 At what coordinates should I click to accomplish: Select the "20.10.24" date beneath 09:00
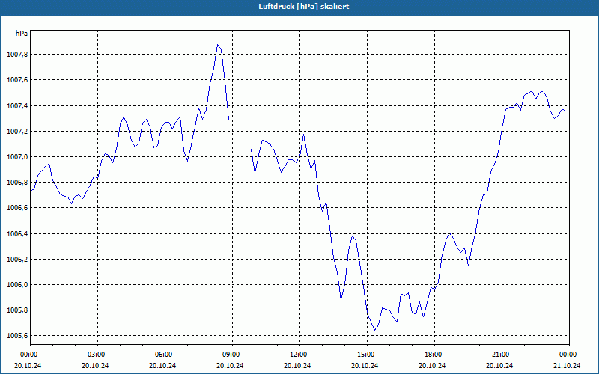click(x=230, y=365)
